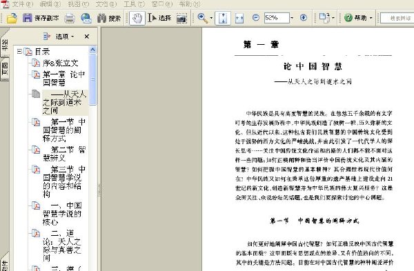The width and height of the screenshot is (414, 271).
Task: Click the 帮助 toolbar button label
Action: (360, 18)
